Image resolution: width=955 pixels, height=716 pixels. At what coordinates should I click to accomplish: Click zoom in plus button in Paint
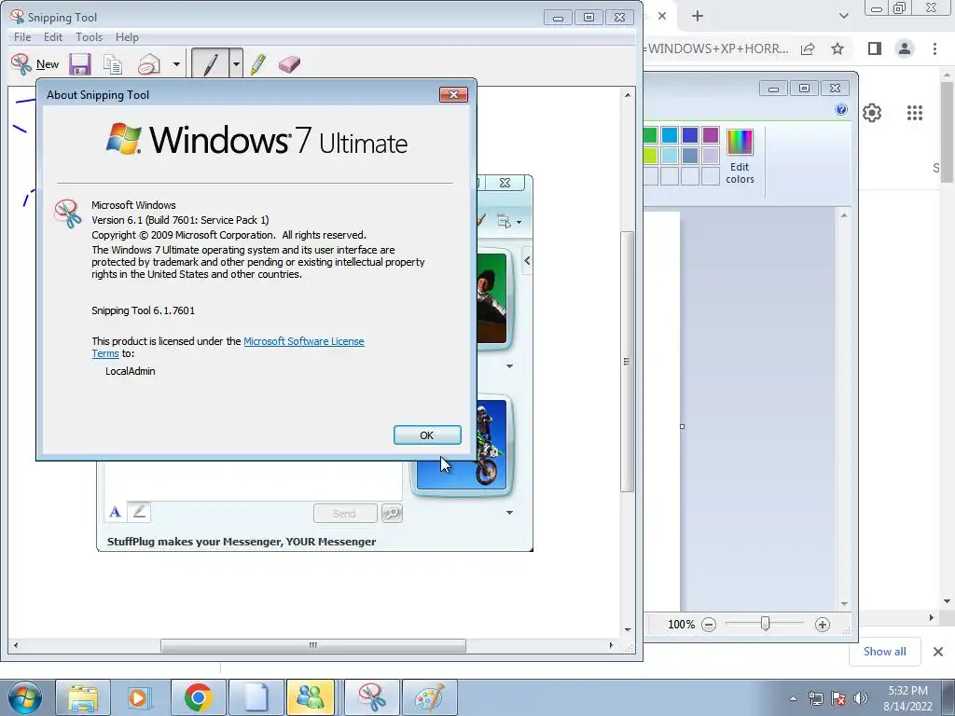823,624
